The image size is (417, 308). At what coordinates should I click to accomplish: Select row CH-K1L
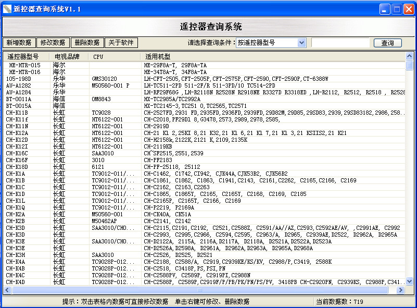(204, 201)
